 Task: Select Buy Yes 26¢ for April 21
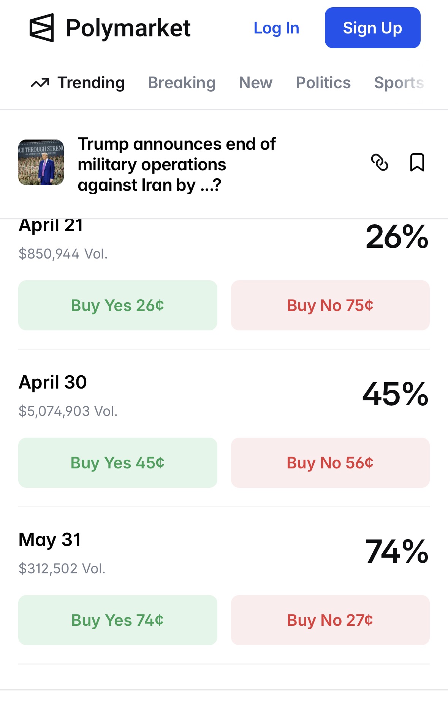118,305
